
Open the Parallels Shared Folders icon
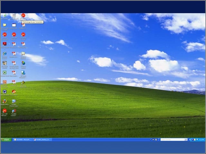coord(14,101)
